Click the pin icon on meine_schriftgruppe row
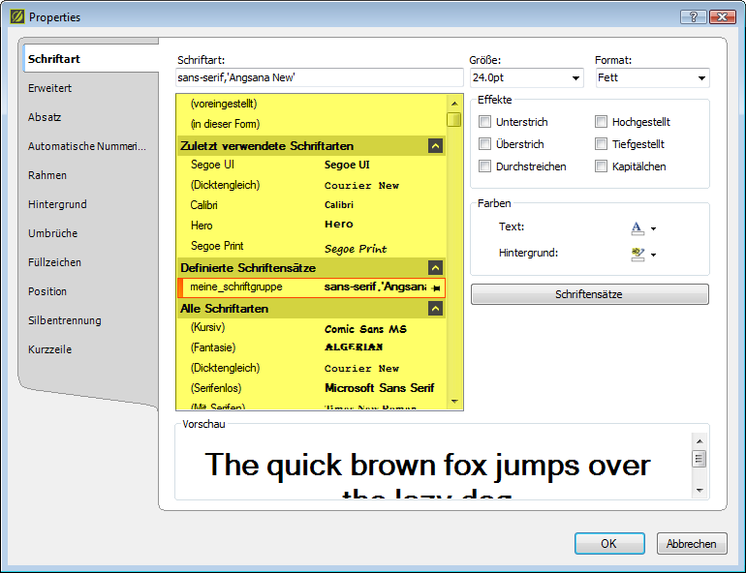746x573 pixels. (436, 288)
